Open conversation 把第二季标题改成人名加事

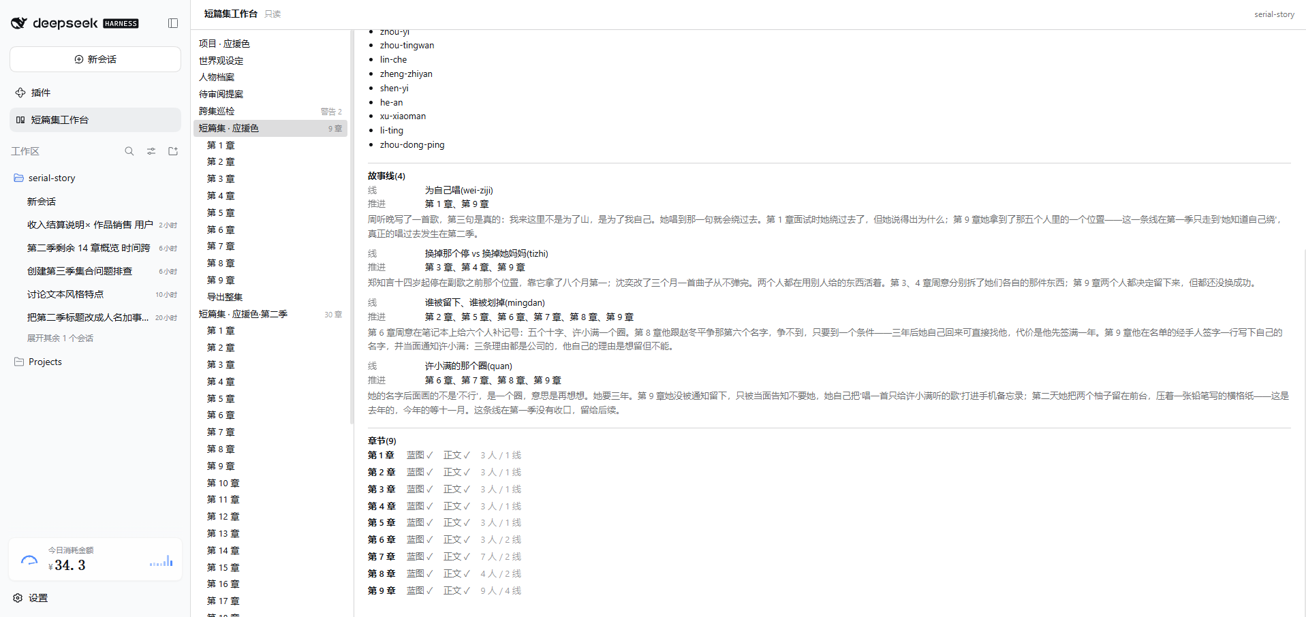(95, 317)
